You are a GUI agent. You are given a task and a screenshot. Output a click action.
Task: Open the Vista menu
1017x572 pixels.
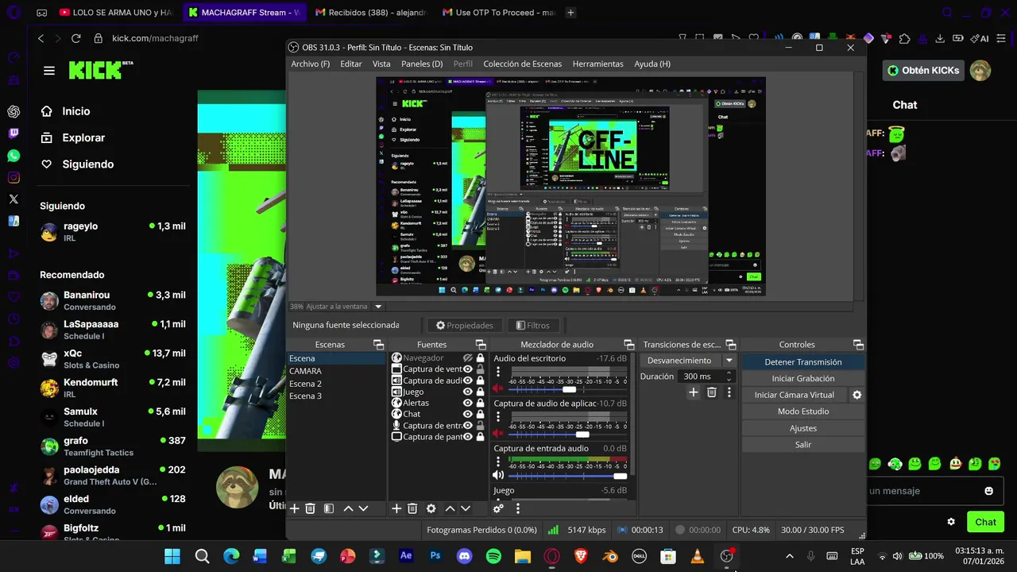pyautogui.click(x=381, y=64)
